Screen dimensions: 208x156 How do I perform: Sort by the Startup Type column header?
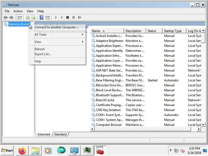pyautogui.click(x=174, y=31)
